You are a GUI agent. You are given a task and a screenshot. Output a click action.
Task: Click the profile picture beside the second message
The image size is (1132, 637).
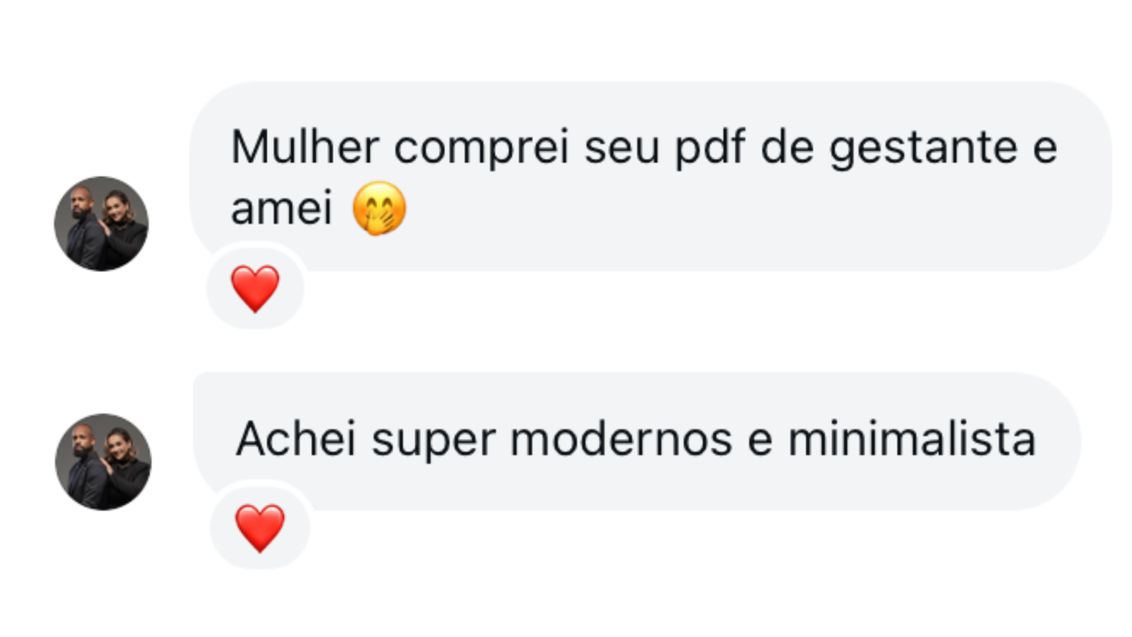[x=103, y=462]
